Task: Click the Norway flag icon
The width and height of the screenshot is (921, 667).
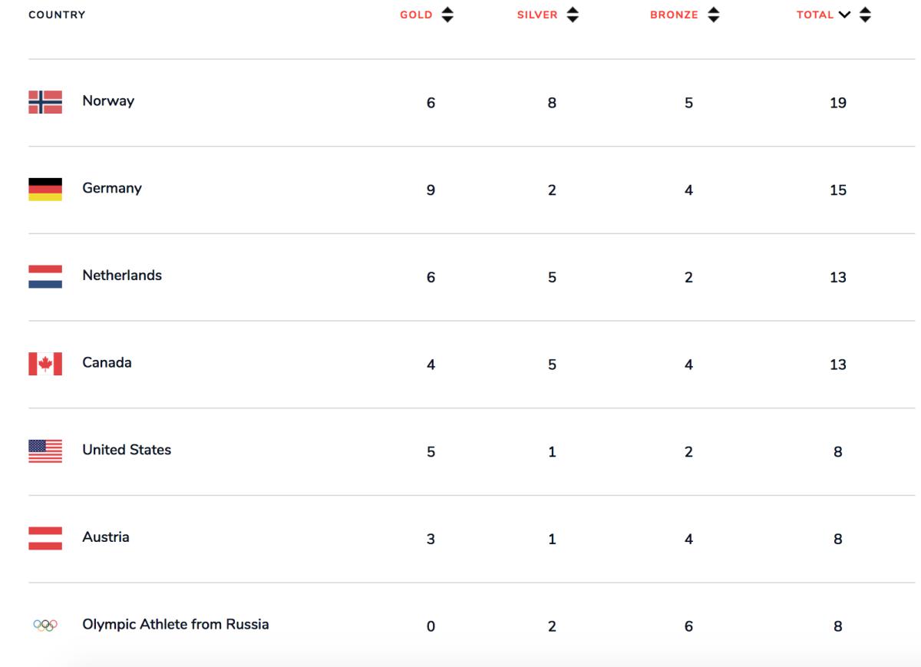Action: [x=45, y=102]
